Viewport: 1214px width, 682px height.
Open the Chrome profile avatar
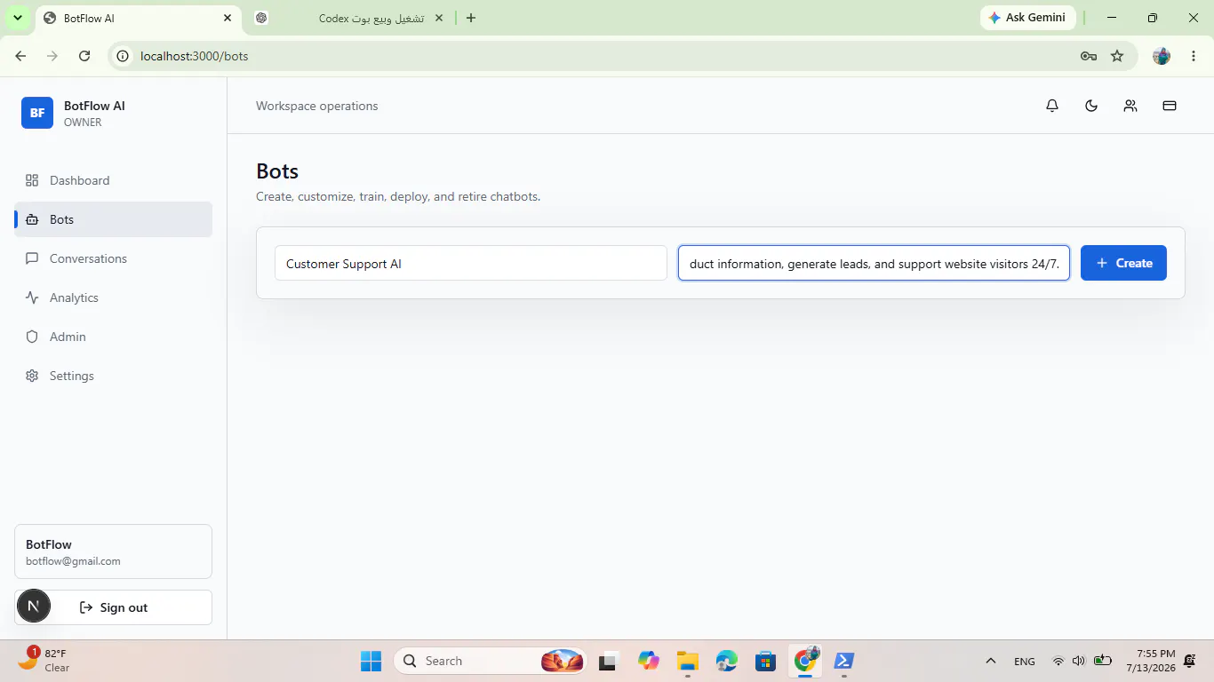tap(1162, 56)
